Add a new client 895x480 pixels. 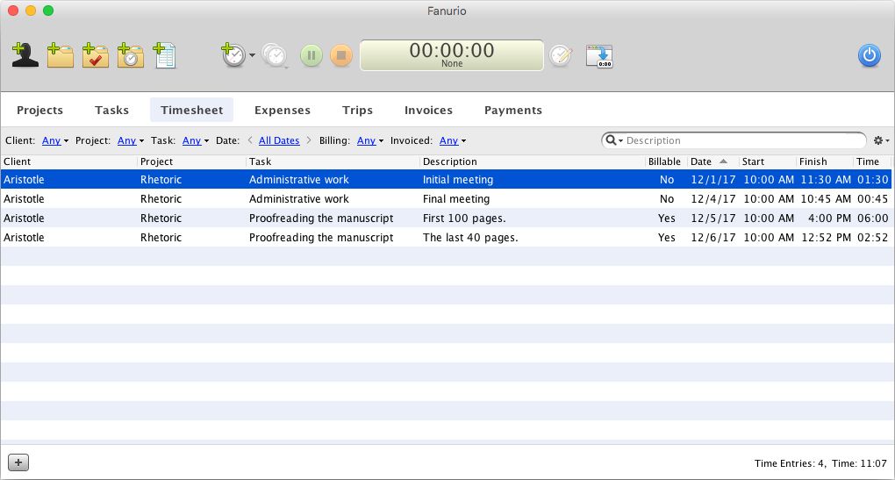(25, 55)
